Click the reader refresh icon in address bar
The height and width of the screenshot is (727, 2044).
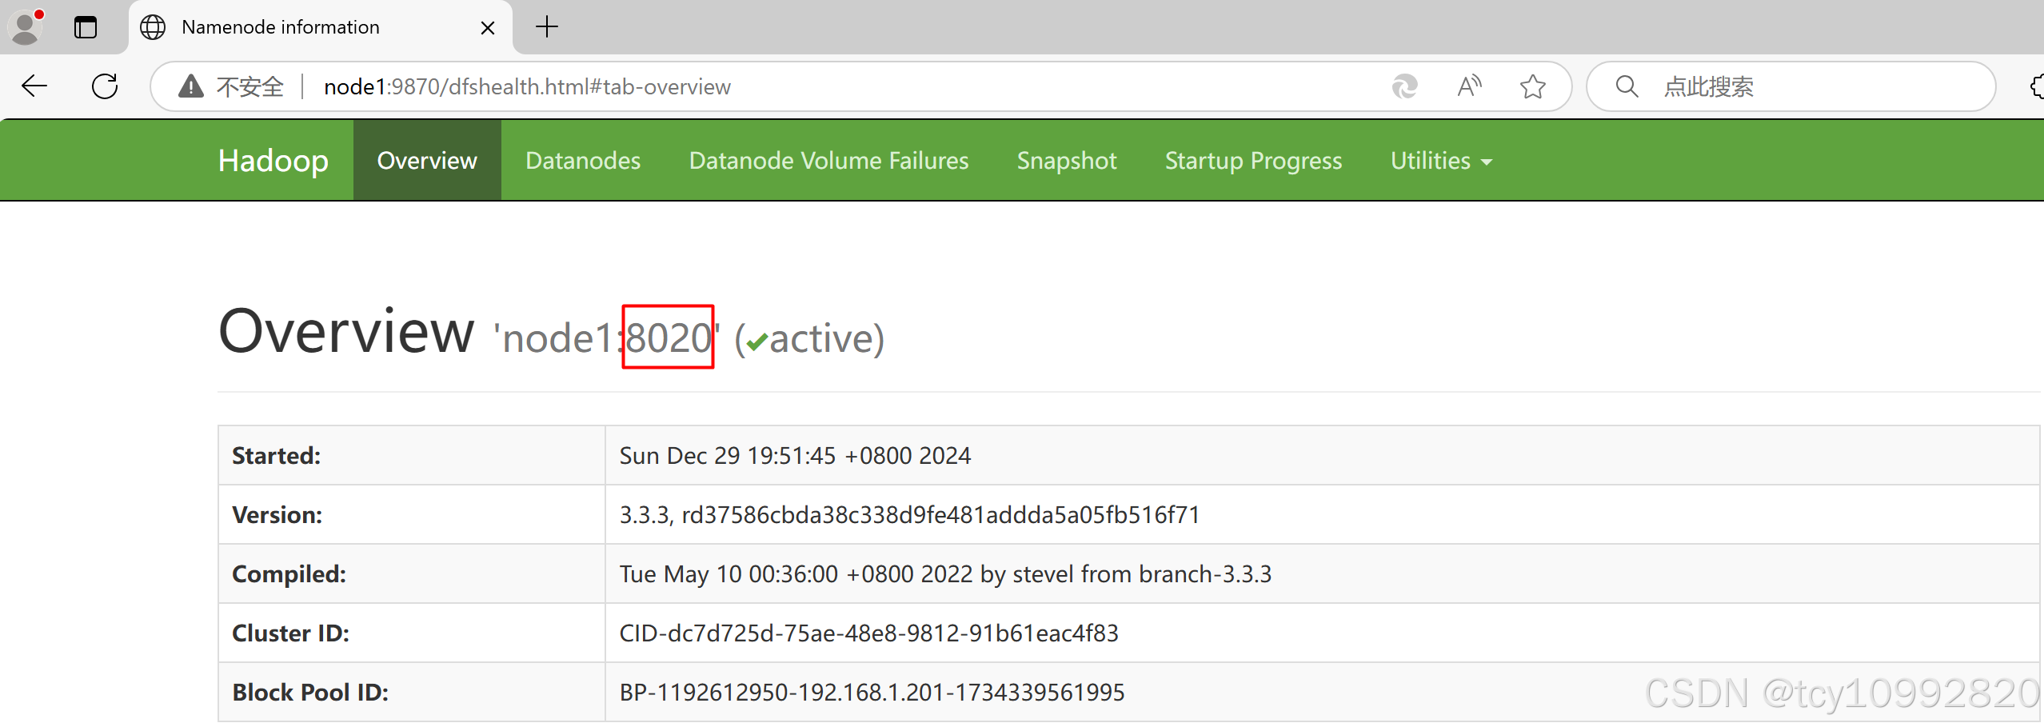pos(1405,86)
